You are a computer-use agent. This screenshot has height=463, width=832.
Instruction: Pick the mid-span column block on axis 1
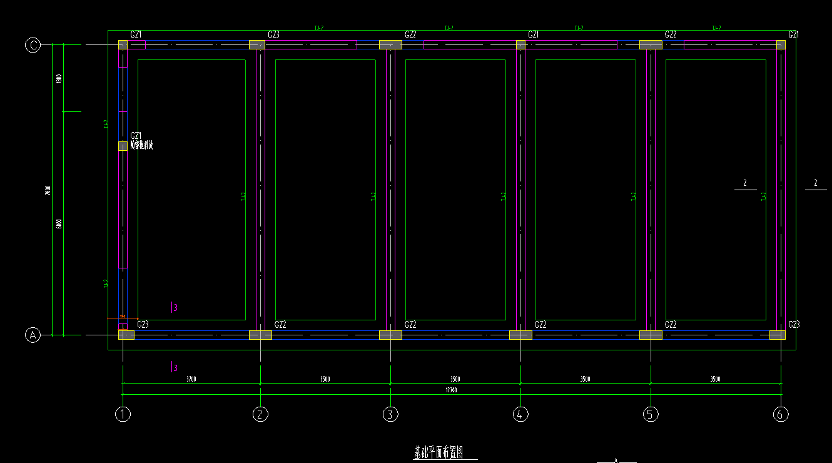click(123, 146)
